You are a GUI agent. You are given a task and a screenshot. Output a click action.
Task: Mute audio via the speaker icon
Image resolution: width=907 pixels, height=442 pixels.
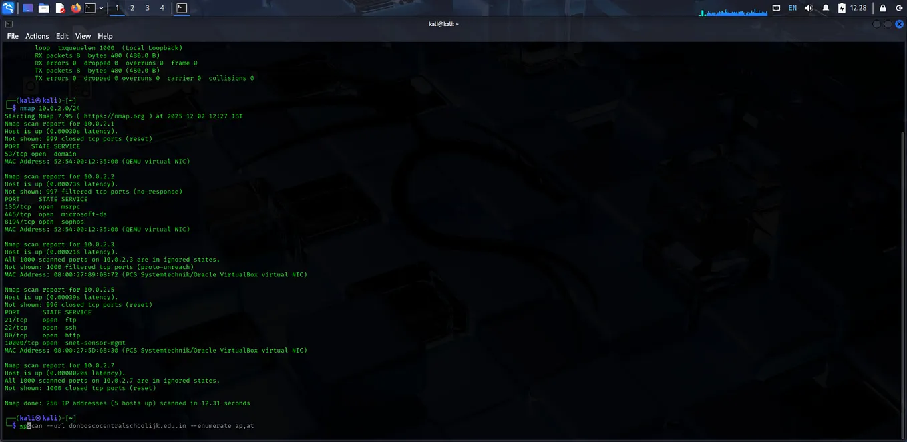pyautogui.click(x=809, y=7)
